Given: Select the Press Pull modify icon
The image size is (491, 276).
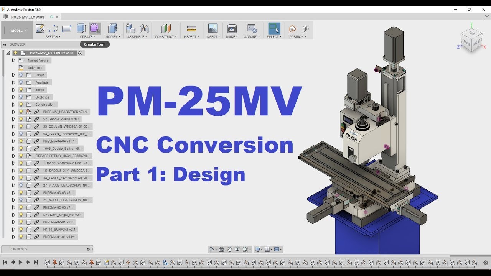Looking at the screenshot, I should tap(112, 28).
